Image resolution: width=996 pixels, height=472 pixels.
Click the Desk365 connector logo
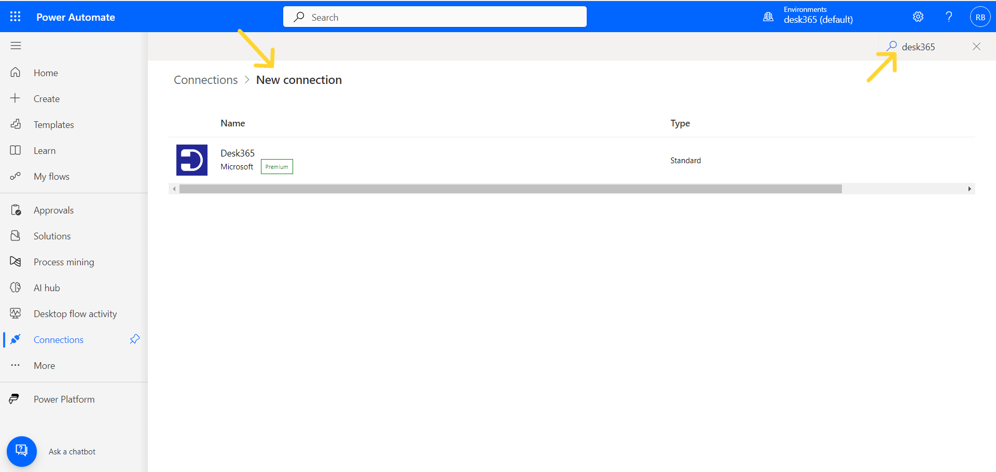pyautogui.click(x=191, y=160)
